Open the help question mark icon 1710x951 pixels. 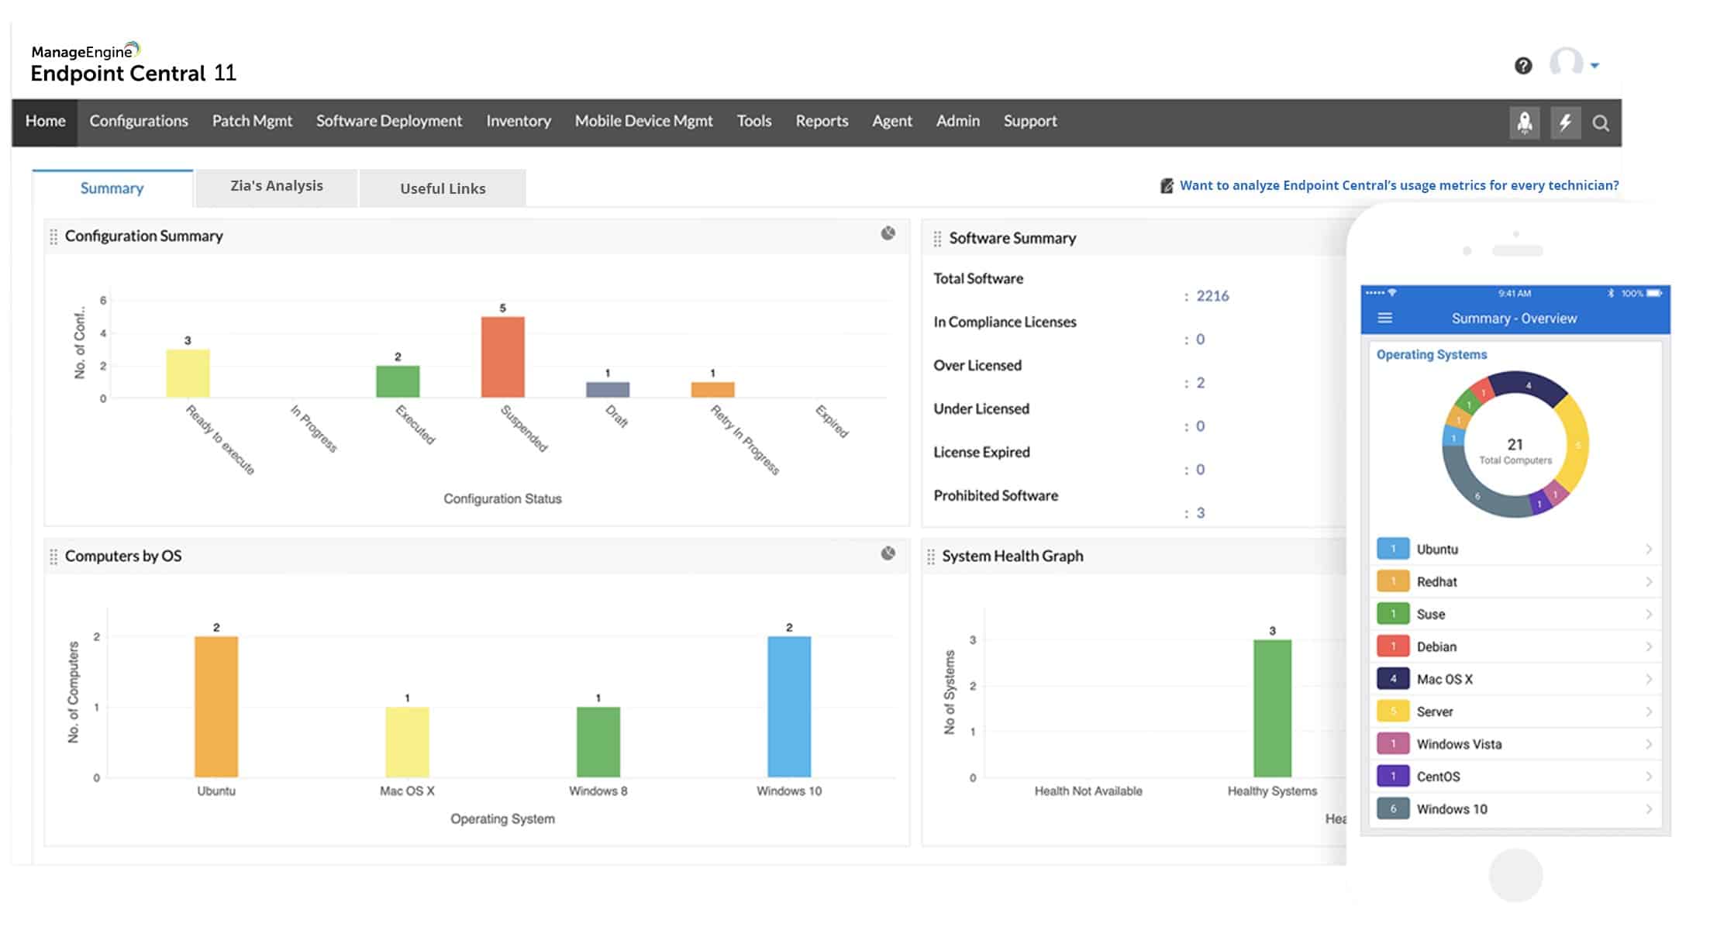[1523, 66]
